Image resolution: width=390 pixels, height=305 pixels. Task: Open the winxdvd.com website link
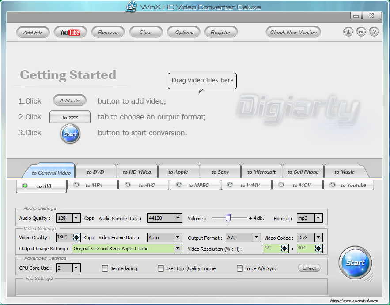354,301
